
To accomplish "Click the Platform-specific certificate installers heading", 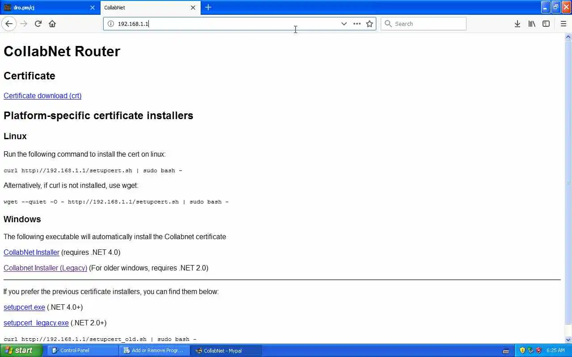I will pos(98,116).
